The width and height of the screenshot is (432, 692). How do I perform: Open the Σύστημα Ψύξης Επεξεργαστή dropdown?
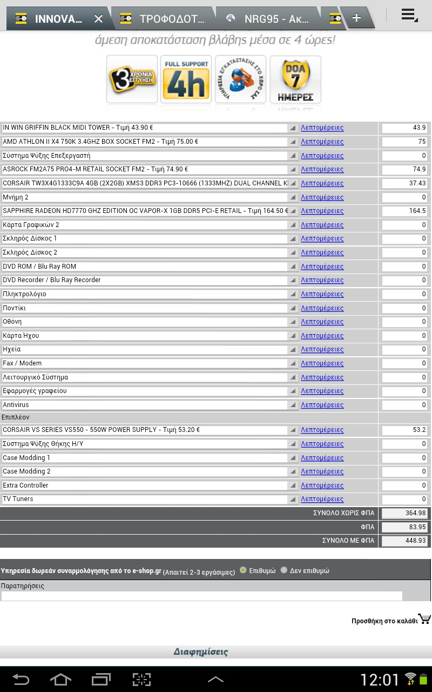[x=150, y=156]
